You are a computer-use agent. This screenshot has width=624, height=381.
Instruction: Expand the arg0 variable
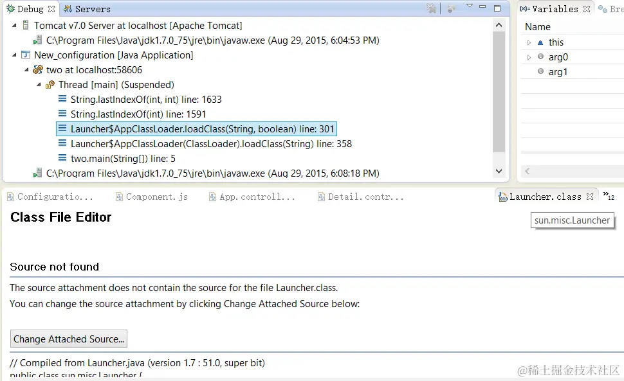point(529,57)
